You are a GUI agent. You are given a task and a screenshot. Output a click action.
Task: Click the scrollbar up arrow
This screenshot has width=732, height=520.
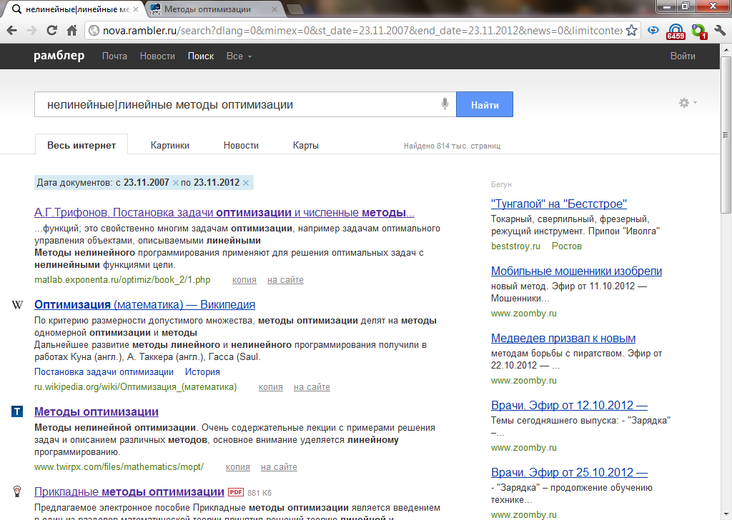pyautogui.click(x=726, y=49)
